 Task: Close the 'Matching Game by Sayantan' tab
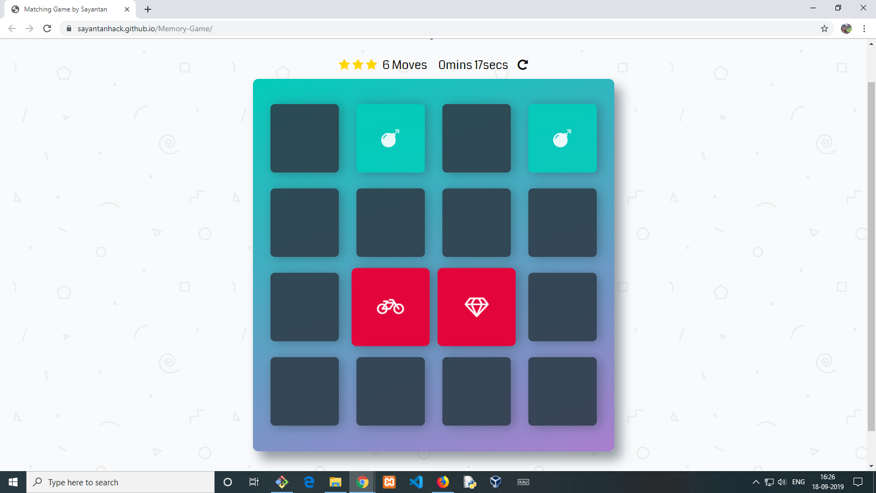tap(127, 9)
